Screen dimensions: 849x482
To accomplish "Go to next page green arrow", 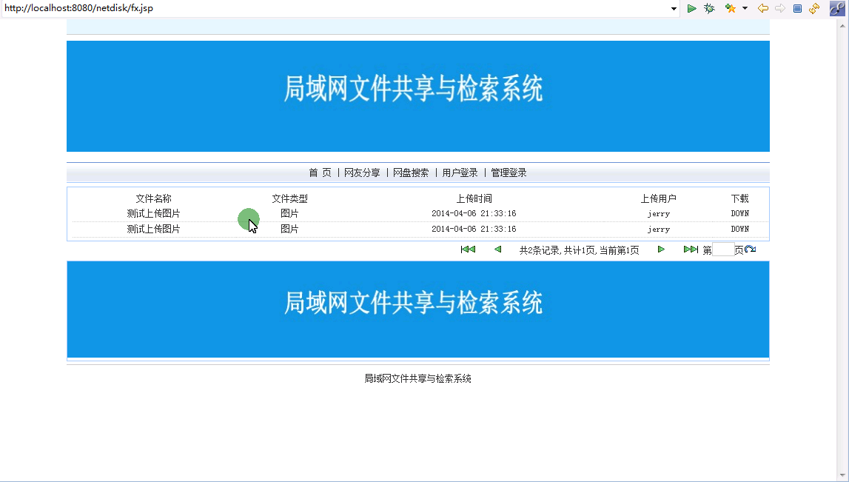I will click(661, 249).
